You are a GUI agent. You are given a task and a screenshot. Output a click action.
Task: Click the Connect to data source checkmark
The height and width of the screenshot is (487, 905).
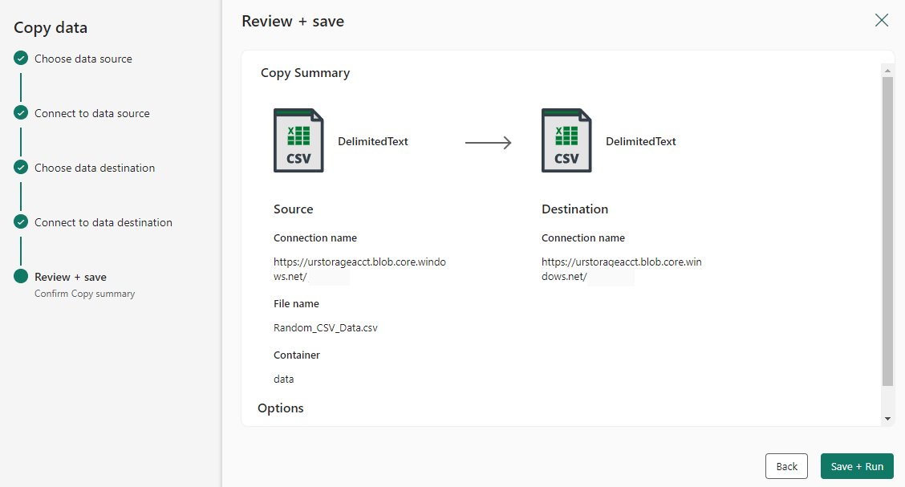pyautogui.click(x=21, y=113)
